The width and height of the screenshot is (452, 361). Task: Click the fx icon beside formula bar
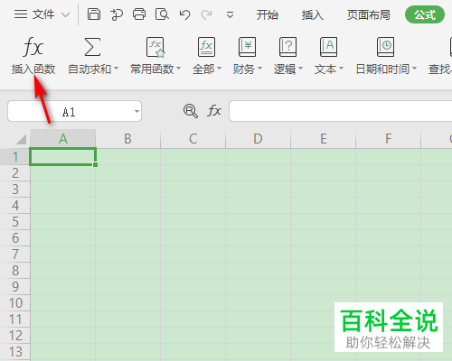214,111
